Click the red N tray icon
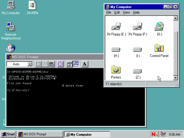 154,134
